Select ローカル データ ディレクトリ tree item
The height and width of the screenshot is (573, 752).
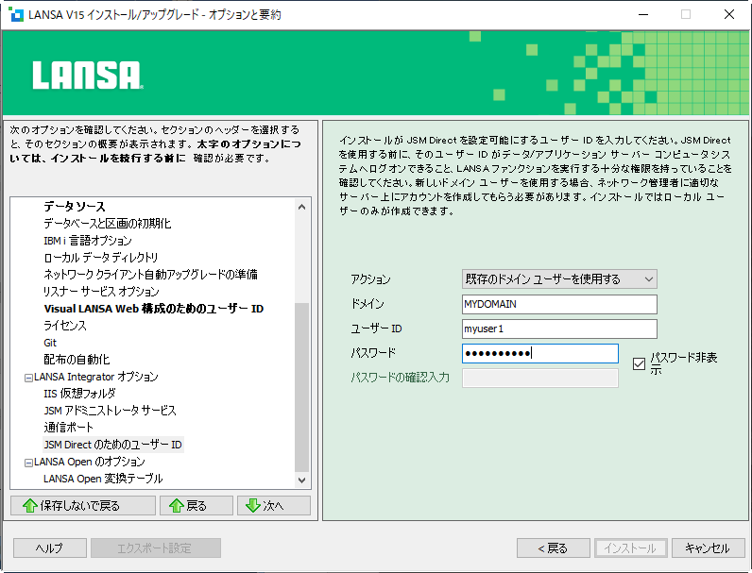tap(101, 258)
